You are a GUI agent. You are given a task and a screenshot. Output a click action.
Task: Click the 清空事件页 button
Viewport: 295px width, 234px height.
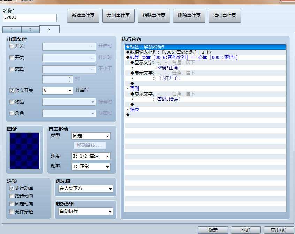click(x=225, y=16)
